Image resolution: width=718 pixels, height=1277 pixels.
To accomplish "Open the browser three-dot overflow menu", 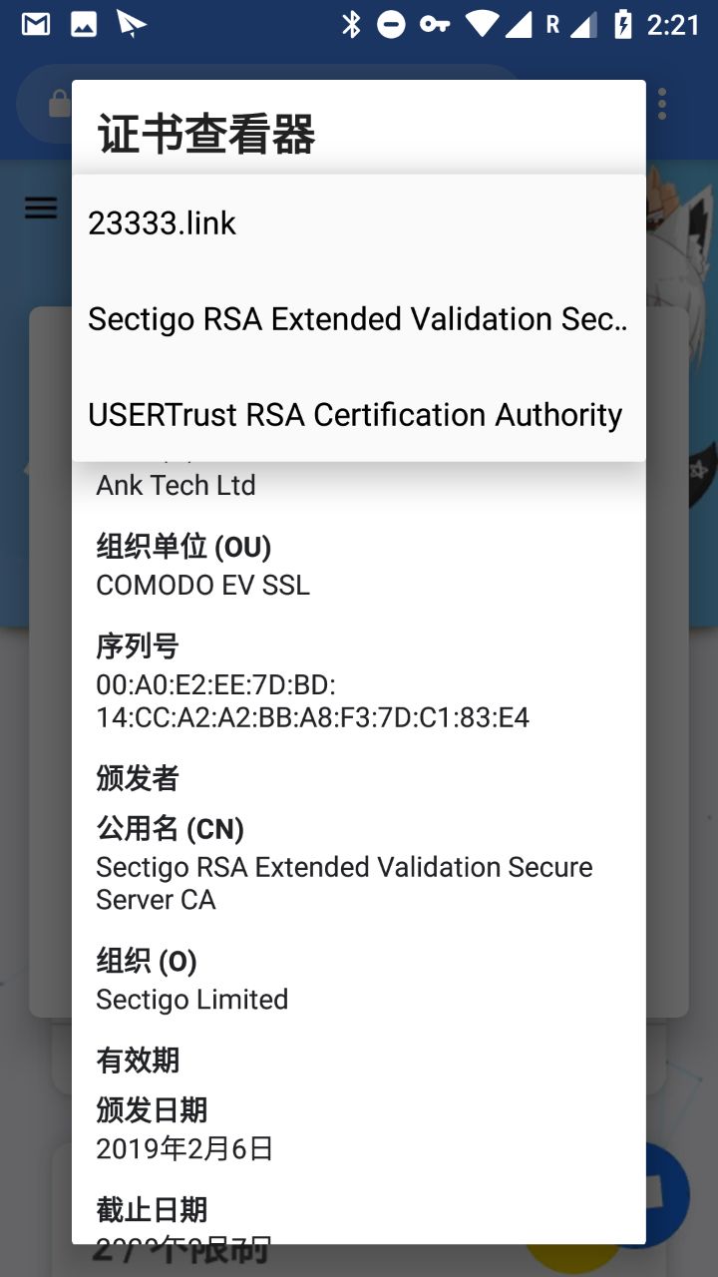I will (662, 104).
